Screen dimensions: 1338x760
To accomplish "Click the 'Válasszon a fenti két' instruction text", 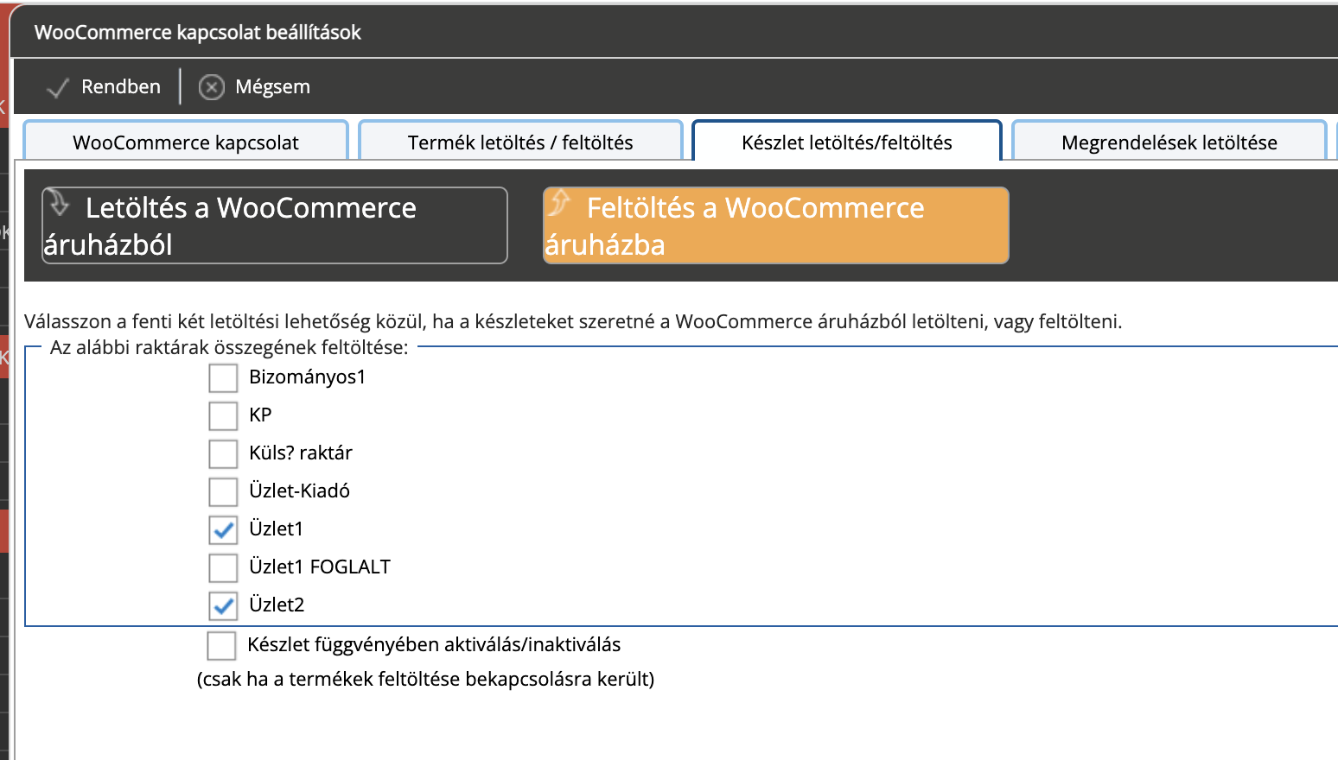I will [x=573, y=322].
